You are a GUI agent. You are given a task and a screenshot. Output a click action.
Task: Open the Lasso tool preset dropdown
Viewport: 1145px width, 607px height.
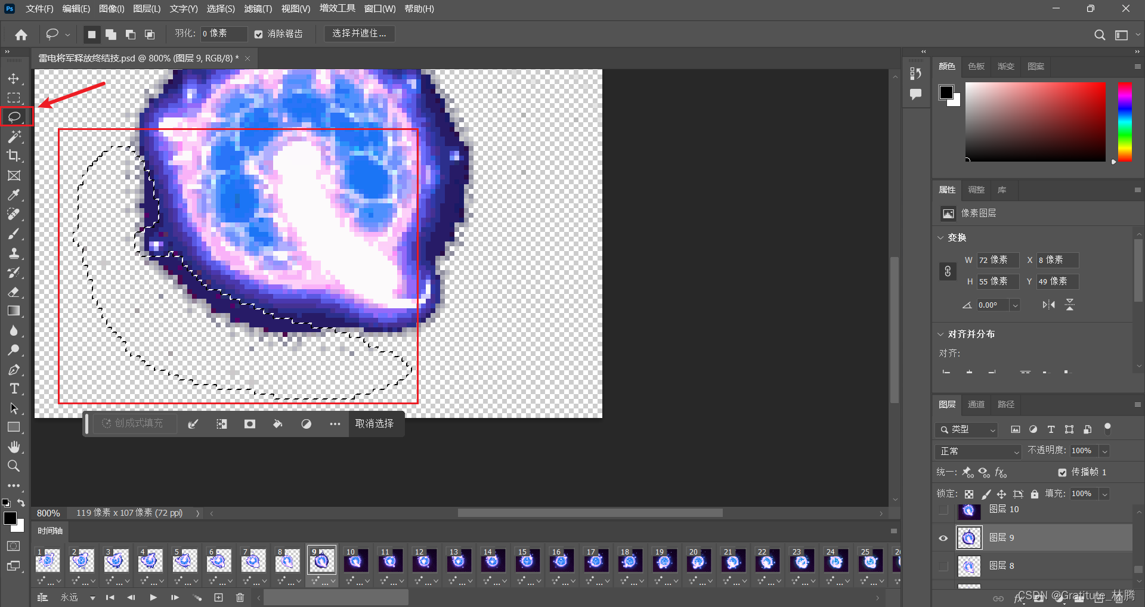pyautogui.click(x=67, y=35)
